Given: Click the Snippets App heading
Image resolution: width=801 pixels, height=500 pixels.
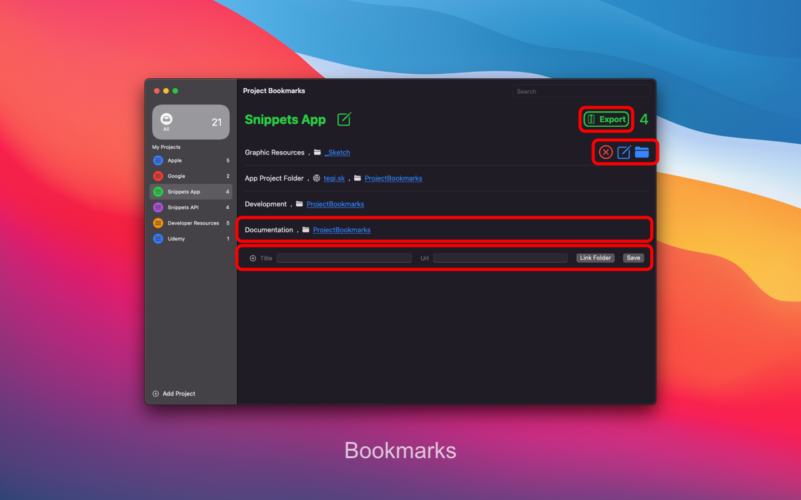Looking at the screenshot, I should point(285,119).
